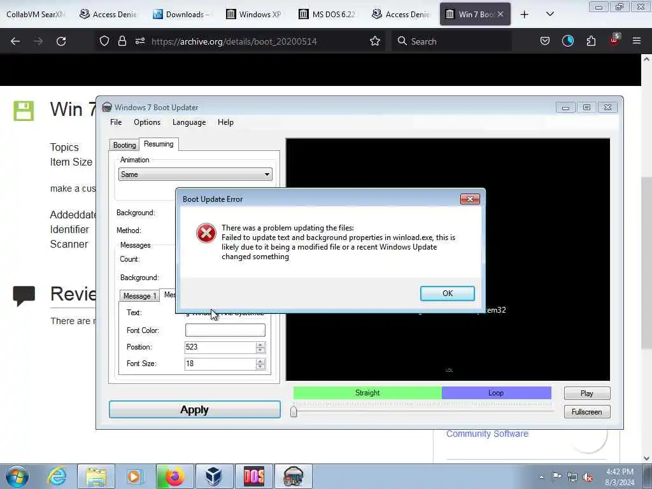Viewport: 652px width, 489px height.
Task: Expand the Animation dropdown showing Same
Action: coord(195,174)
